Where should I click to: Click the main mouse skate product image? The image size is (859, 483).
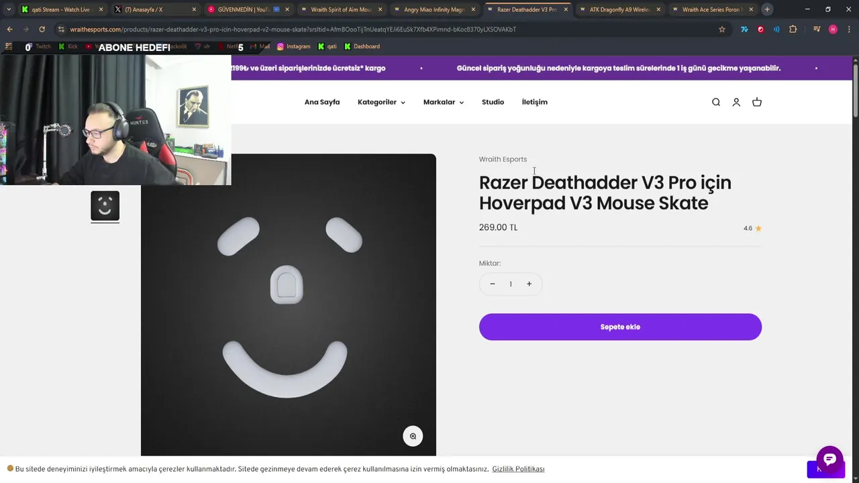coord(289,305)
